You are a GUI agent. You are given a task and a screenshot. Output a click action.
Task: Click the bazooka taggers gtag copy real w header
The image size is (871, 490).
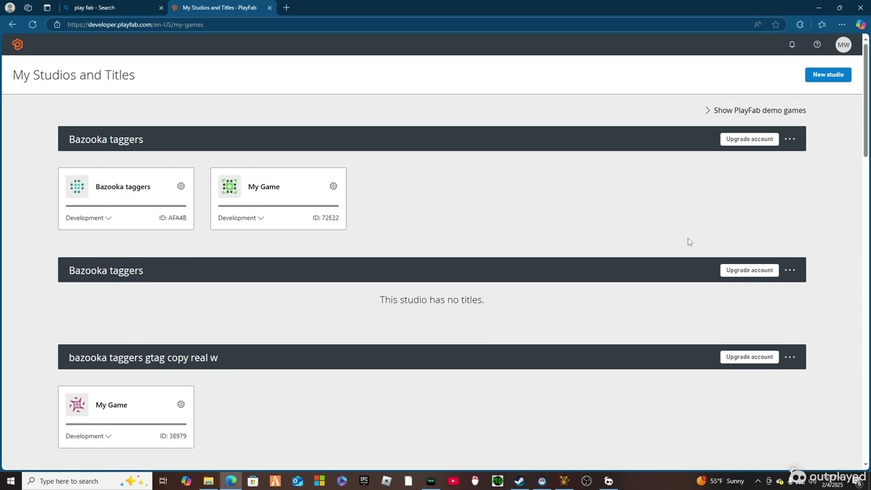pyautogui.click(x=144, y=357)
